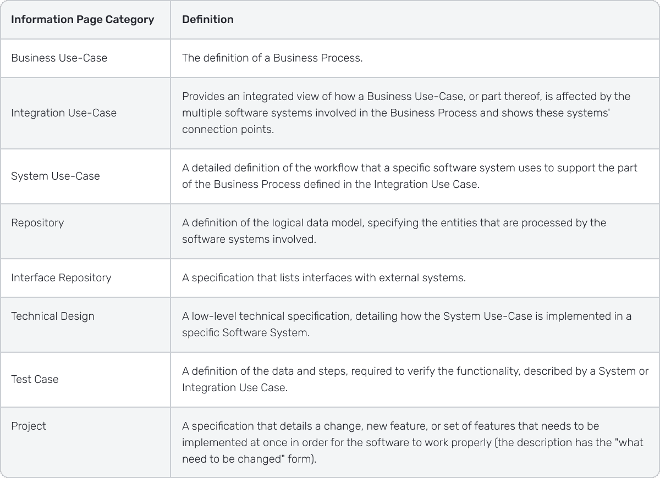
Task: Click the System Use-Case workflow definition
Action: pyautogui.click(x=409, y=176)
